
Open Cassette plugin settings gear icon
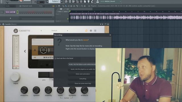pos(91,31)
